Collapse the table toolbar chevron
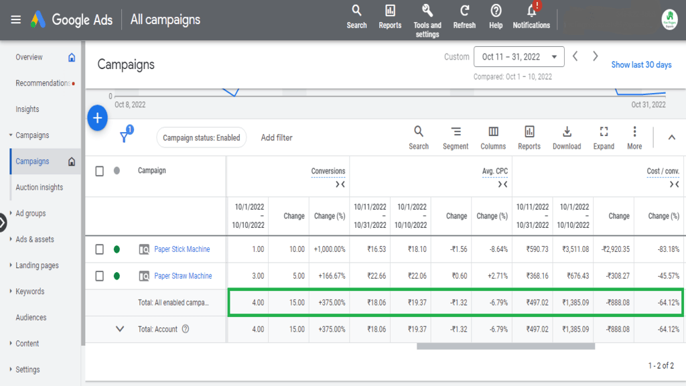Screen dimensions: 686x386 pos(671,137)
